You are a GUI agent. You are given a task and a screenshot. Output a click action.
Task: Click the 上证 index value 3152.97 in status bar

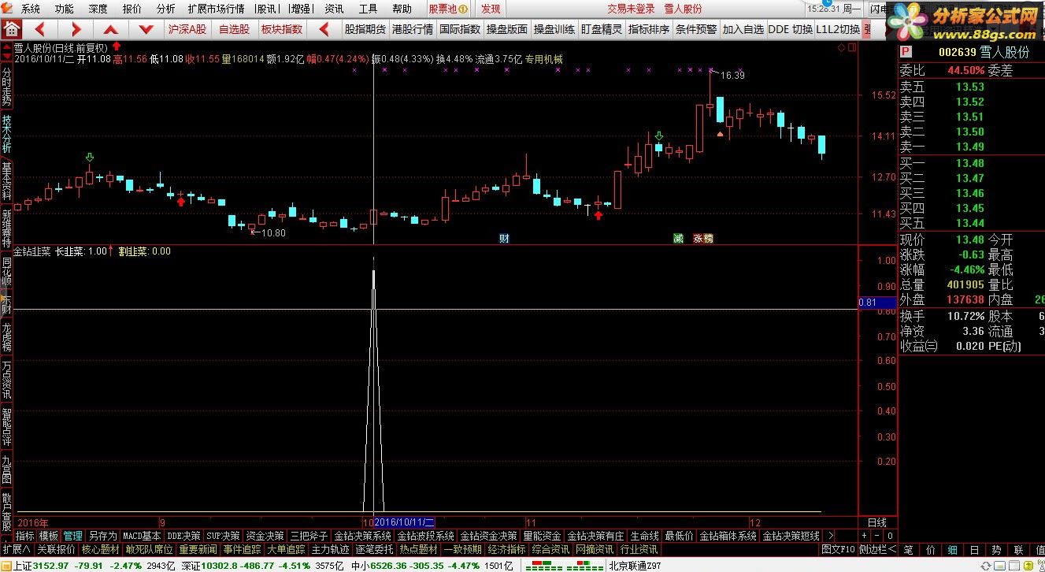pos(52,566)
